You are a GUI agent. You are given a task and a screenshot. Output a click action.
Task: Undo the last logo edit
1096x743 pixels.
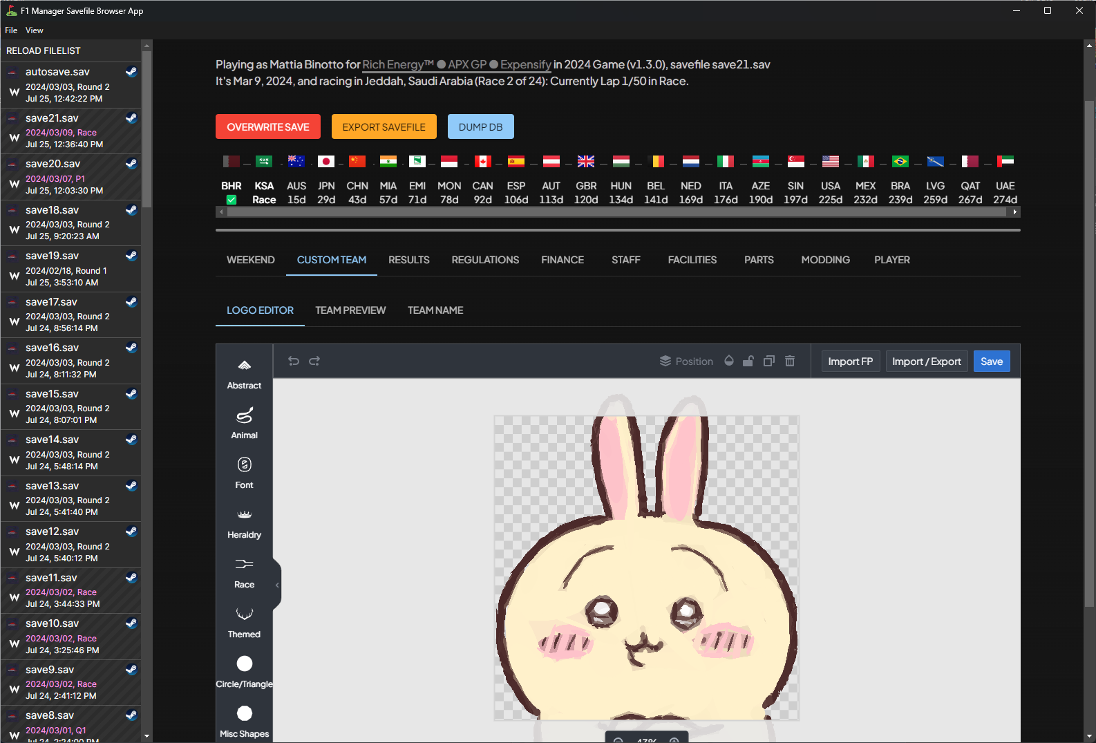point(294,361)
